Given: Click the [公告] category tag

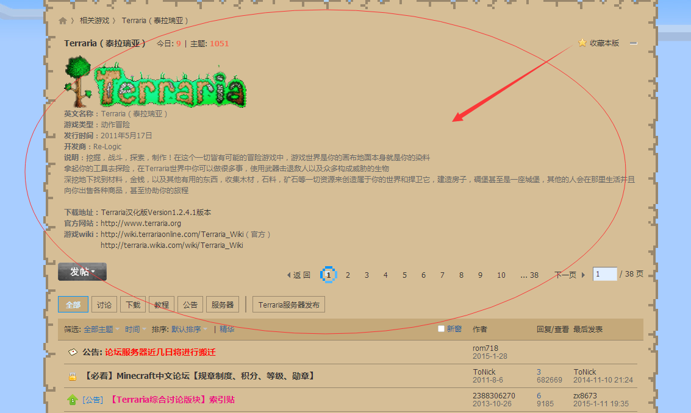Looking at the screenshot, I should [x=93, y=400].
